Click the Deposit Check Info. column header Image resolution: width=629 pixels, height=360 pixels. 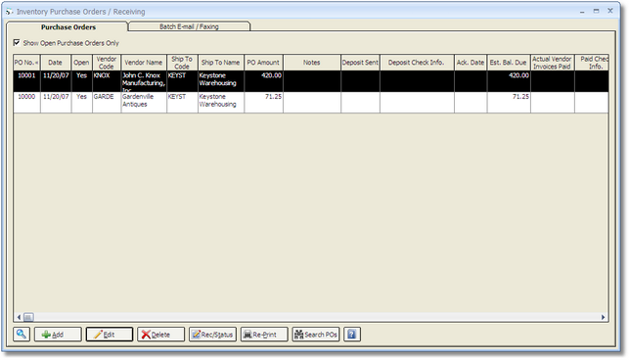pyautogui.click(x=417, y=63)
